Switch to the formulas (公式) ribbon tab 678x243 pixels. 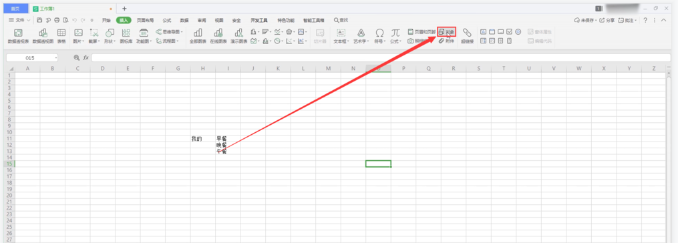(167, 20)
